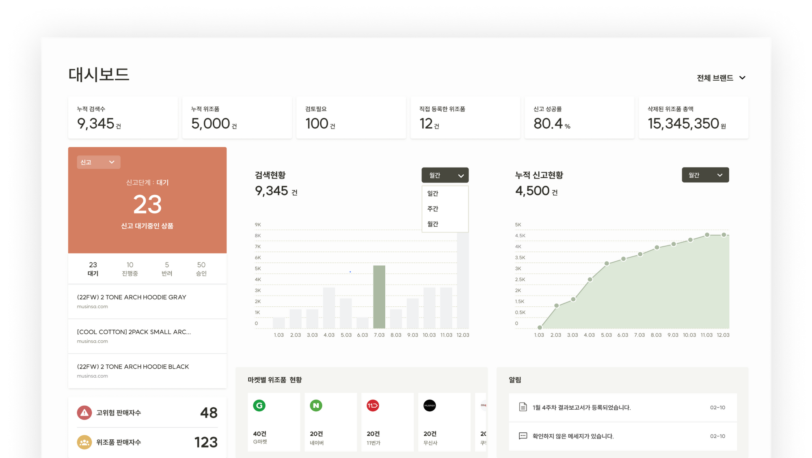Click the 신고 성공률 80.4% card
The image size is (812, 458).
coord(579,118)
